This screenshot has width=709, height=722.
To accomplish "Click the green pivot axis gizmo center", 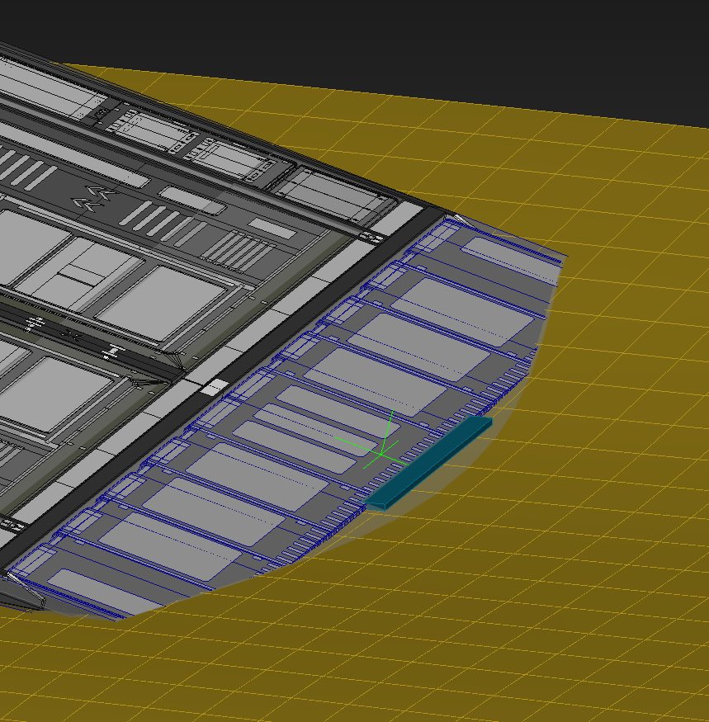I will click(381, 454).
